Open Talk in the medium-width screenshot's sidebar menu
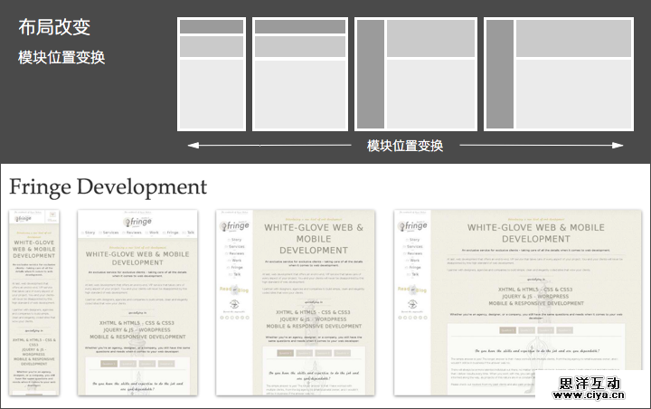 point(235,274)
